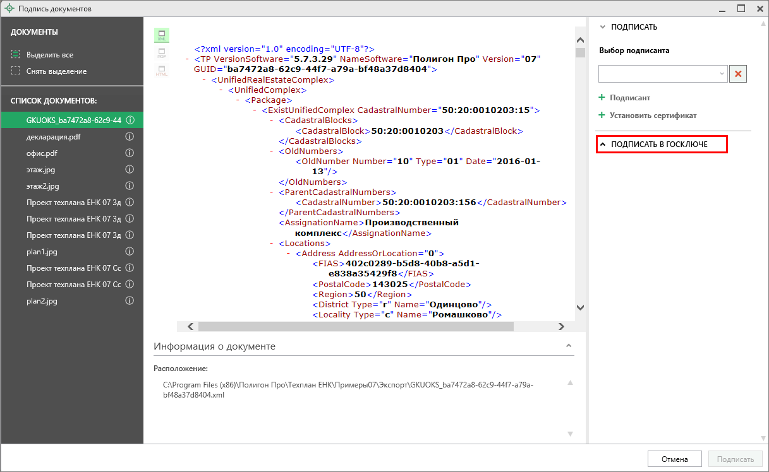Add a new signer via Подписант
769x472 pixels.
(629, 98)
